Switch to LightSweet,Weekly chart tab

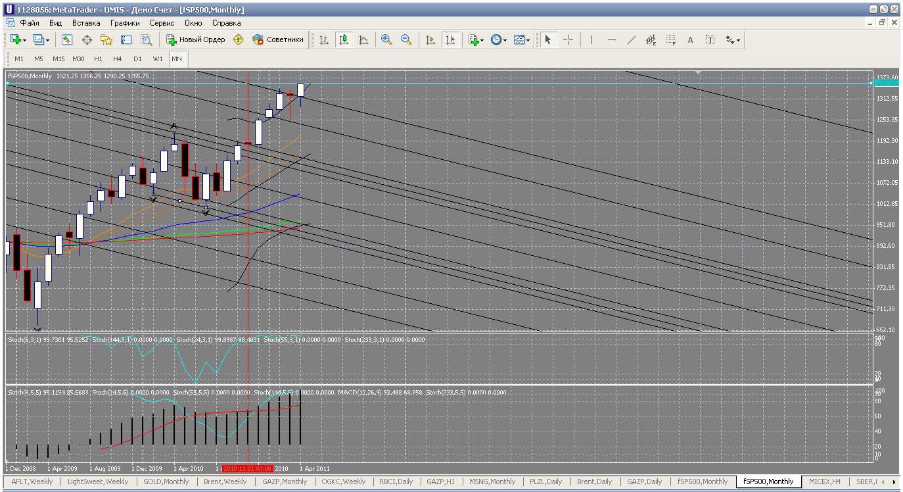click(x=98, y=481)
